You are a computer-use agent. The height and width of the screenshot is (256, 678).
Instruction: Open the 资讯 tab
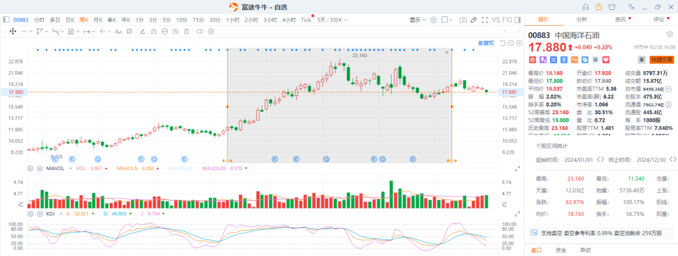[620, 19]
